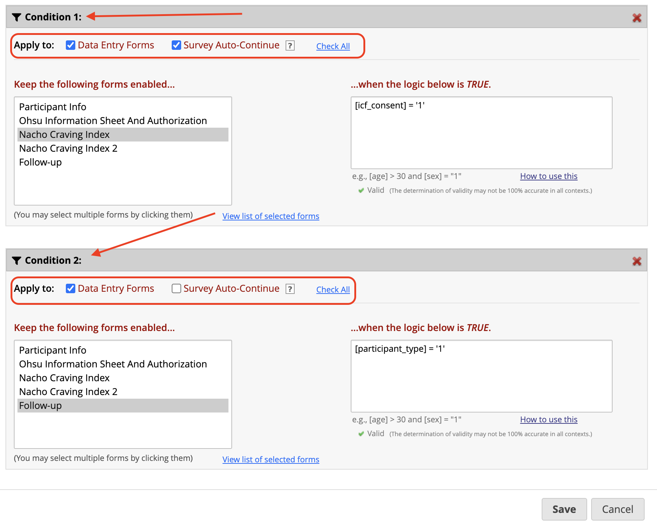Click the icf_consent logic text box
Screen dimensions: 657x526
point(481,132)
